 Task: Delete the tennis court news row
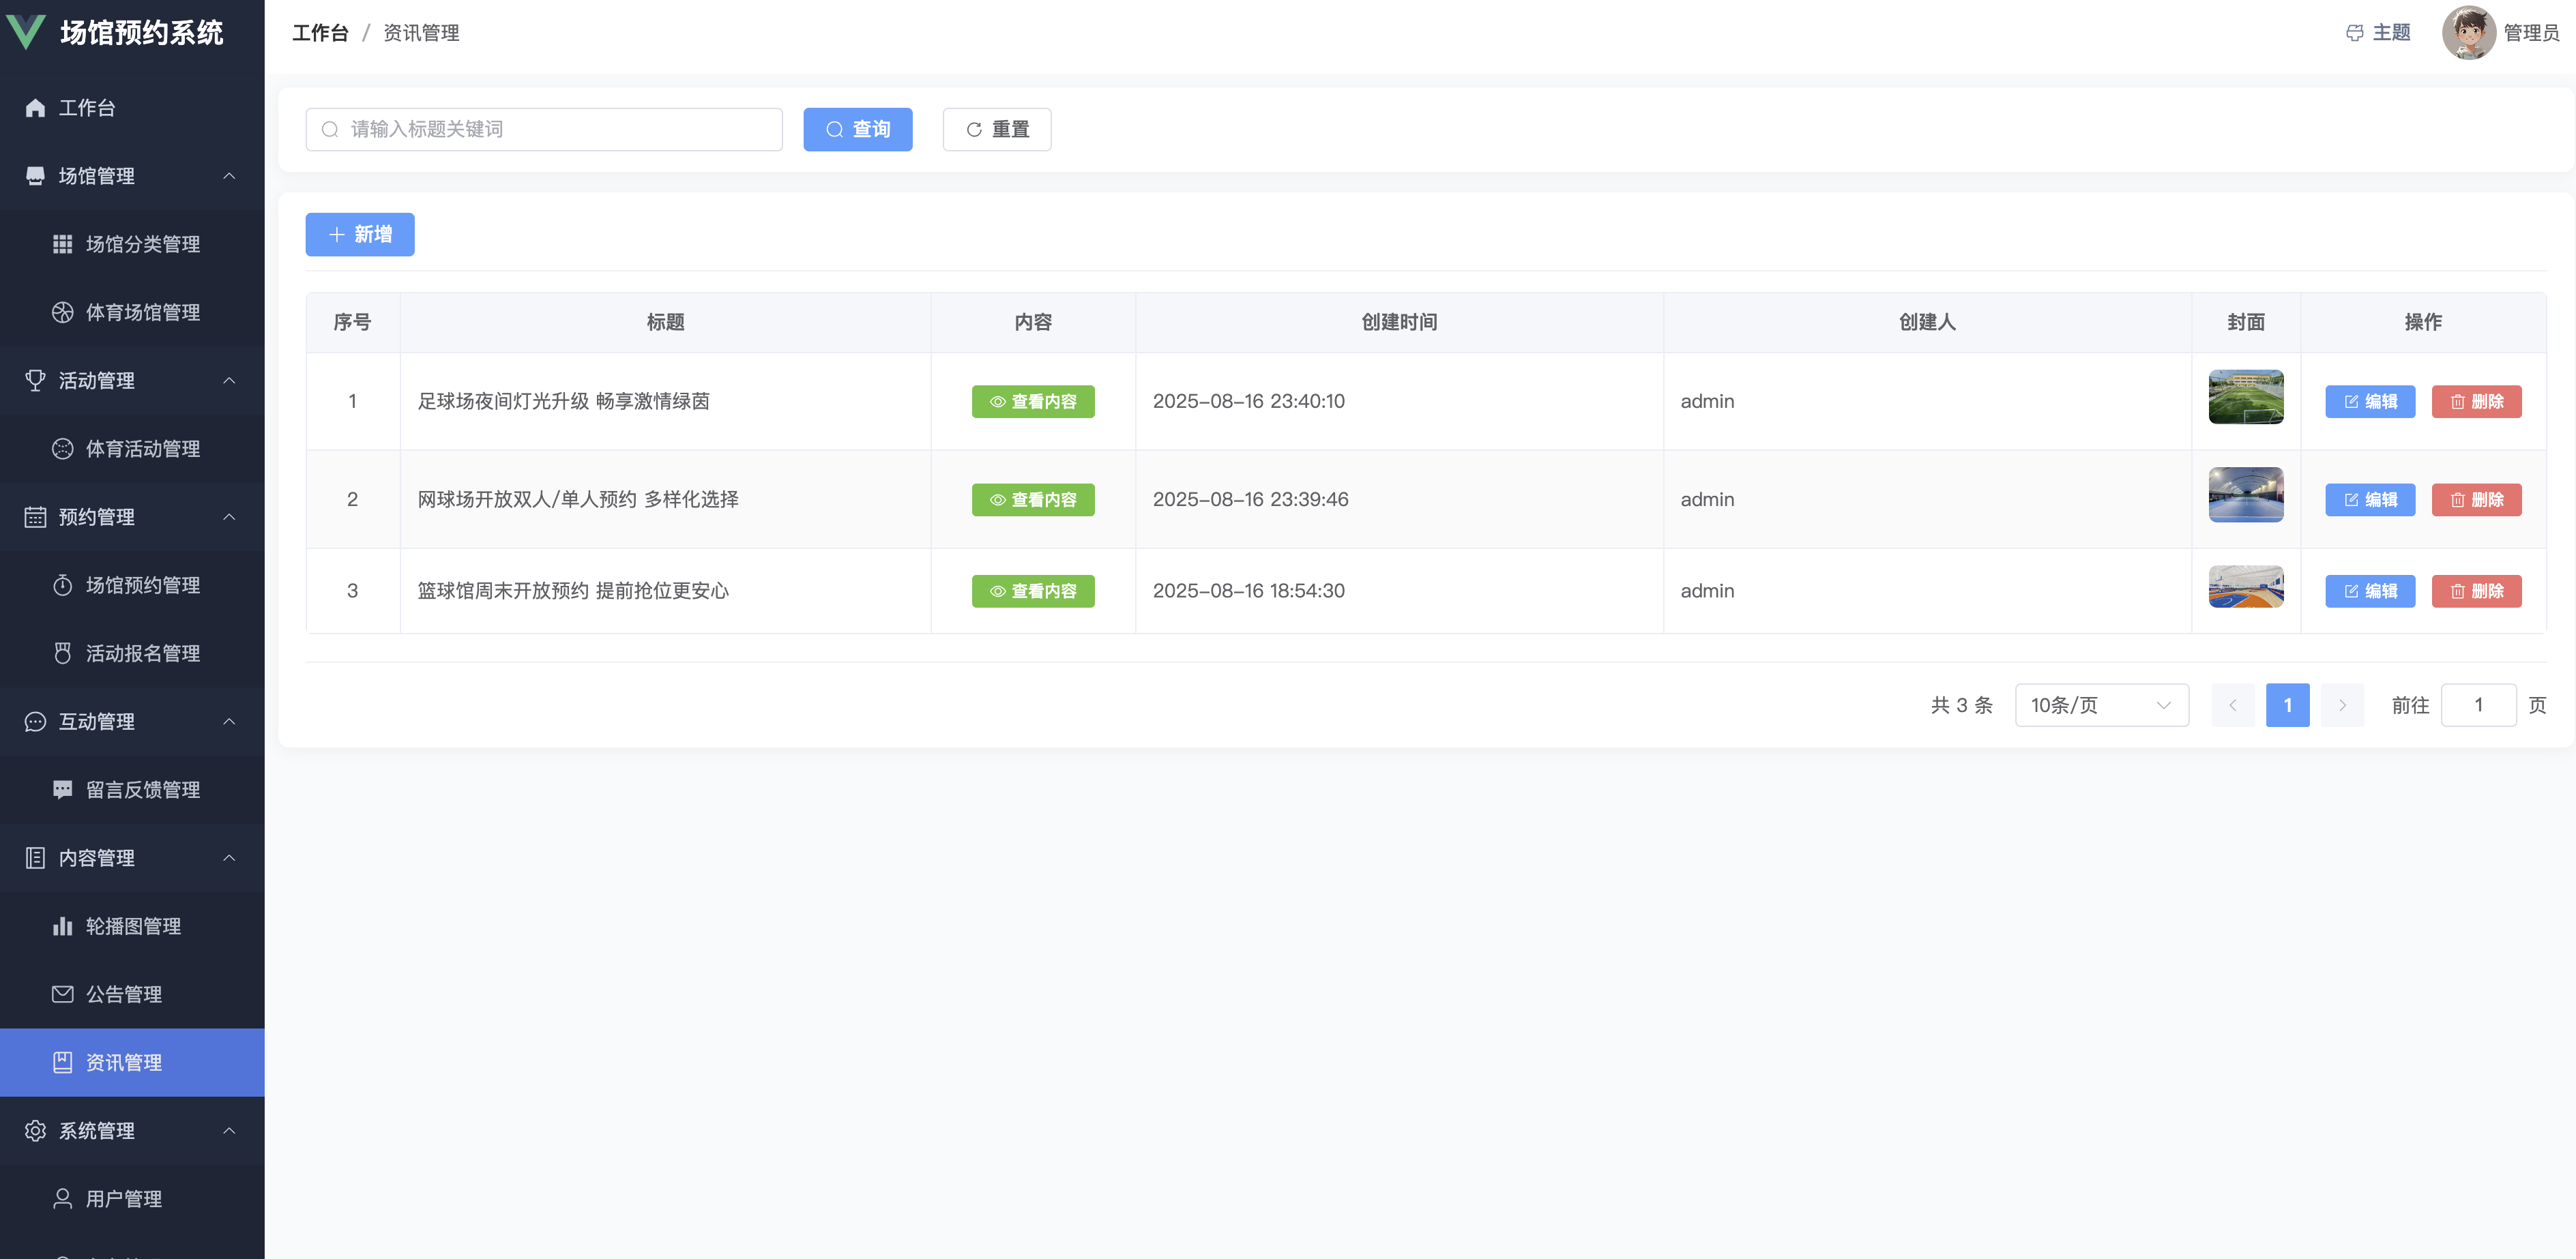(2476, 499)
